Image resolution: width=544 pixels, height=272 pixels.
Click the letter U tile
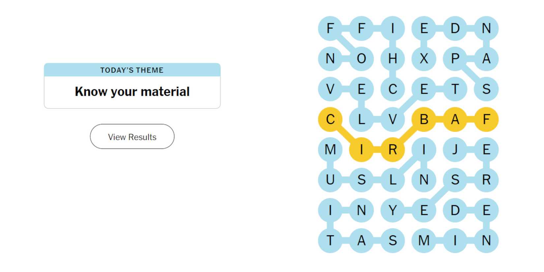tap(330, 180)
